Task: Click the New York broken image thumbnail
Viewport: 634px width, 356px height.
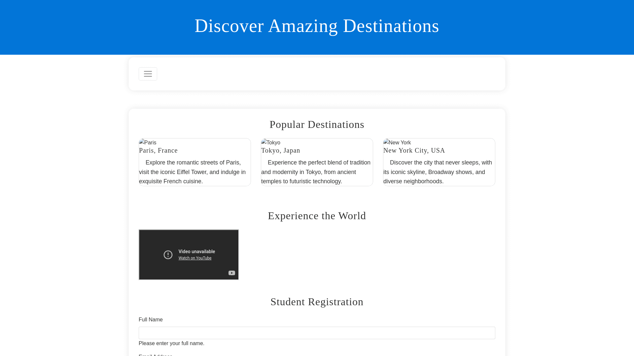Action: point(397,142)
